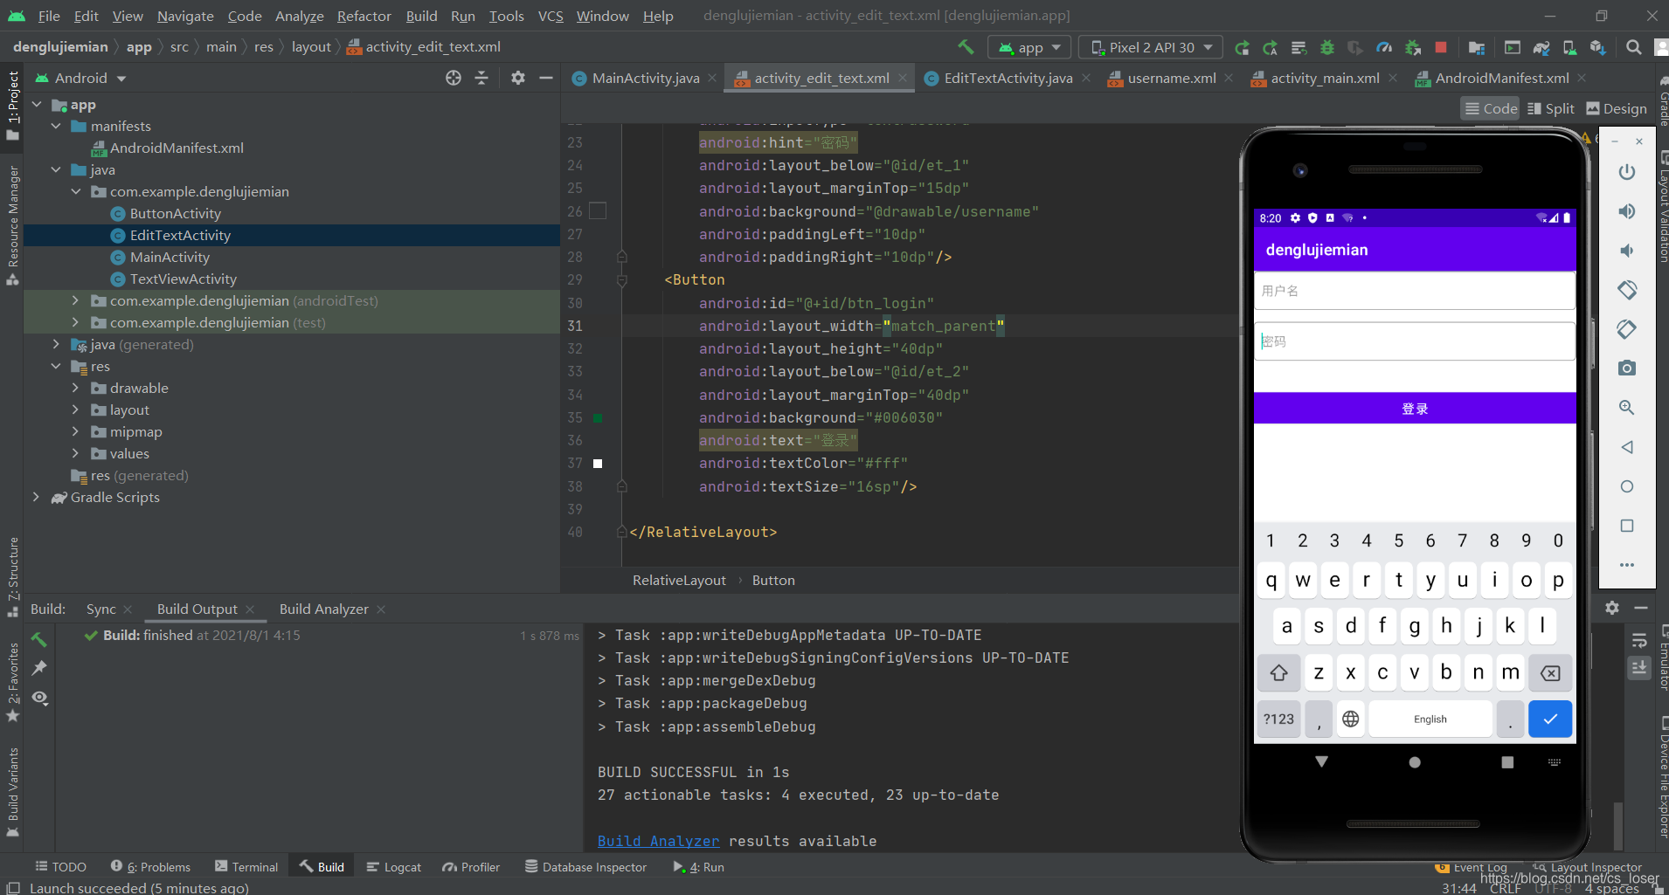Expand Gradle Scripts node
Image resolution: width=1669 pixels, height=895 pixels.
point(36,497)
